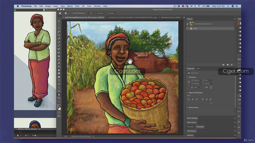The height and width of the screenshot is (143, 255).
Task: Swap foreground and background colors icon
Action: click(60, 105)
